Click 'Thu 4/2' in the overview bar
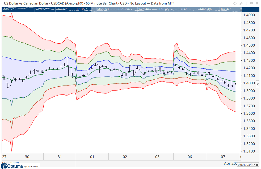This screenshot has width=261, height=169. (164, 9)
